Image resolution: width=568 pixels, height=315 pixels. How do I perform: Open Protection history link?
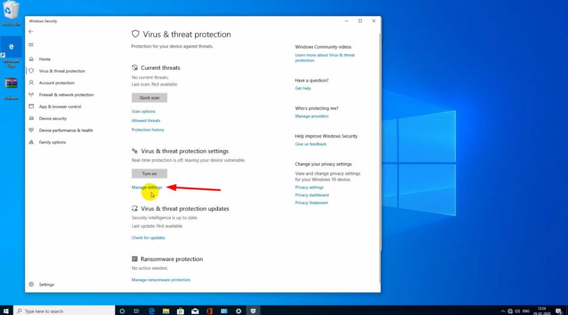coord(148,130)
